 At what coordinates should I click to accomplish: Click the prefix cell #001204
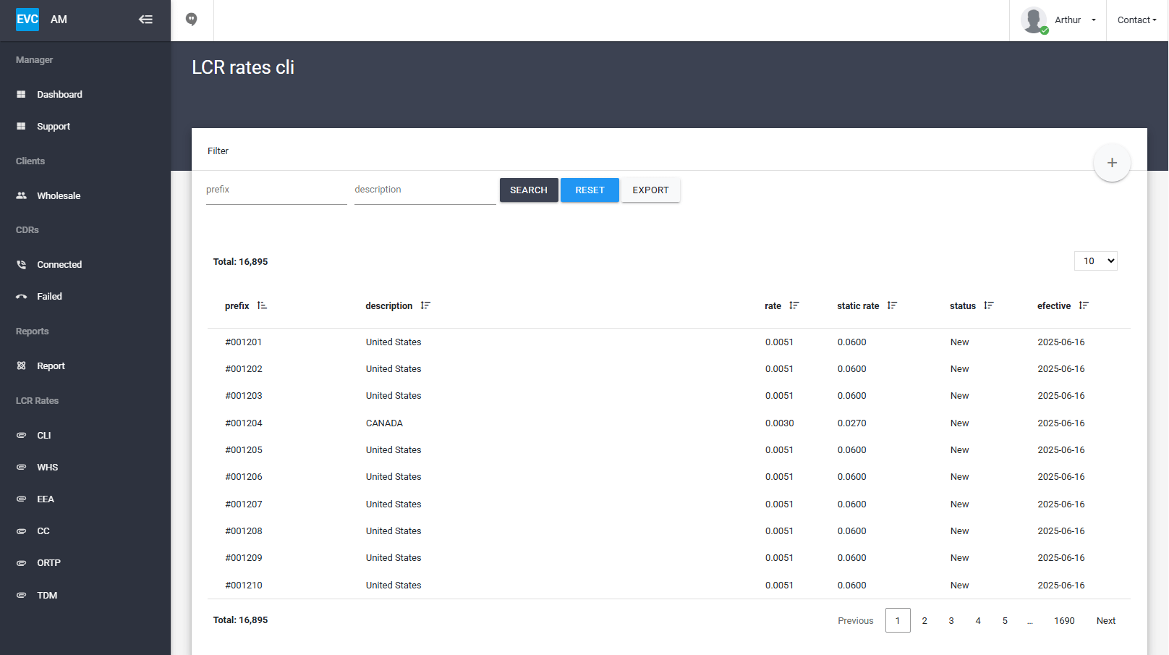(x=244, y=423)
